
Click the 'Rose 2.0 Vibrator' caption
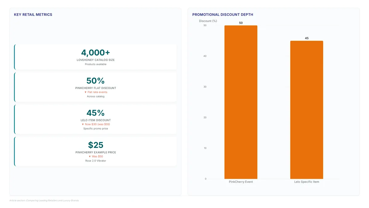point(96,161)
